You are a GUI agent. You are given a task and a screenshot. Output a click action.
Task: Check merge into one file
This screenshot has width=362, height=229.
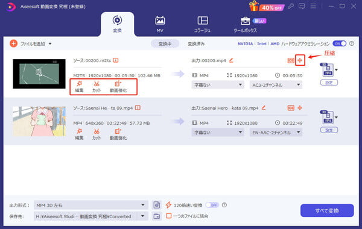169,216
